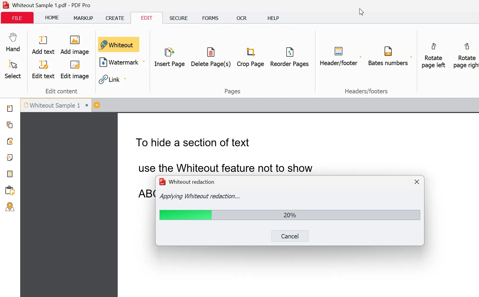Viewport: 479px width, 297px height.
Task: Activate the Select tool
Action: (x=13, y=69)
